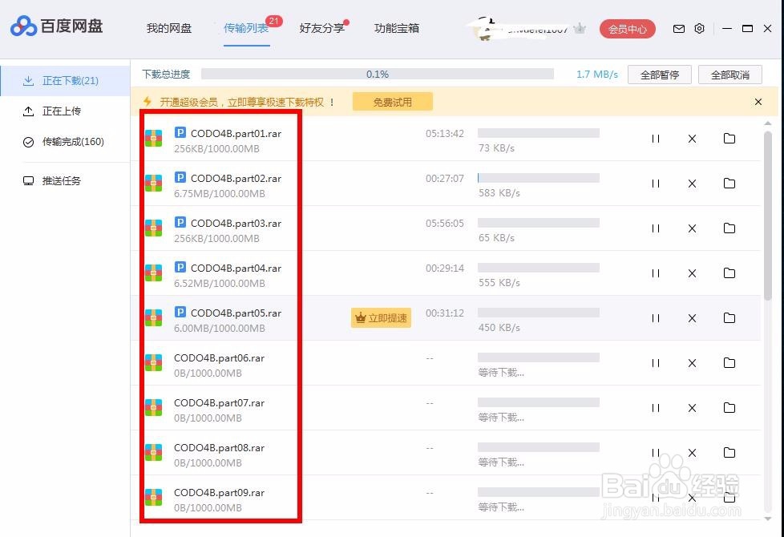Dismiss the super member promotion banner

(x=758, y=102)
